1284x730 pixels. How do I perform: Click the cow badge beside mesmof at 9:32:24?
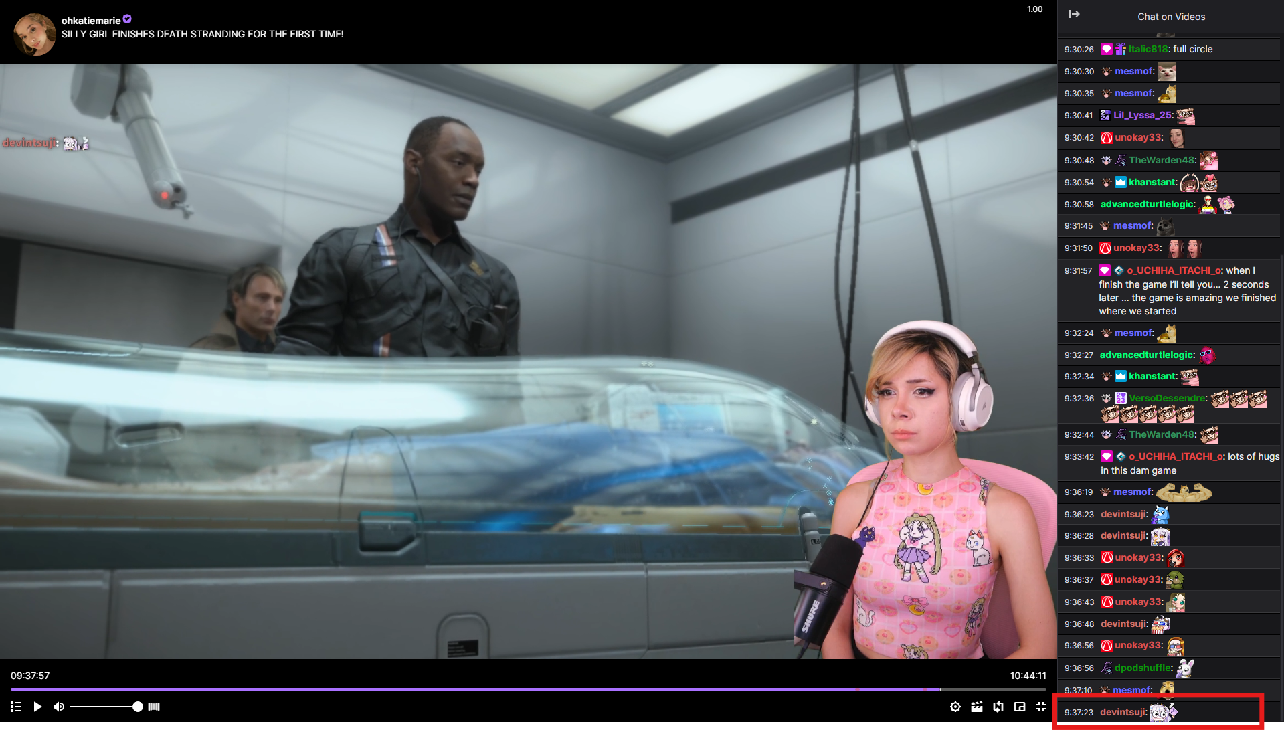1106,333
